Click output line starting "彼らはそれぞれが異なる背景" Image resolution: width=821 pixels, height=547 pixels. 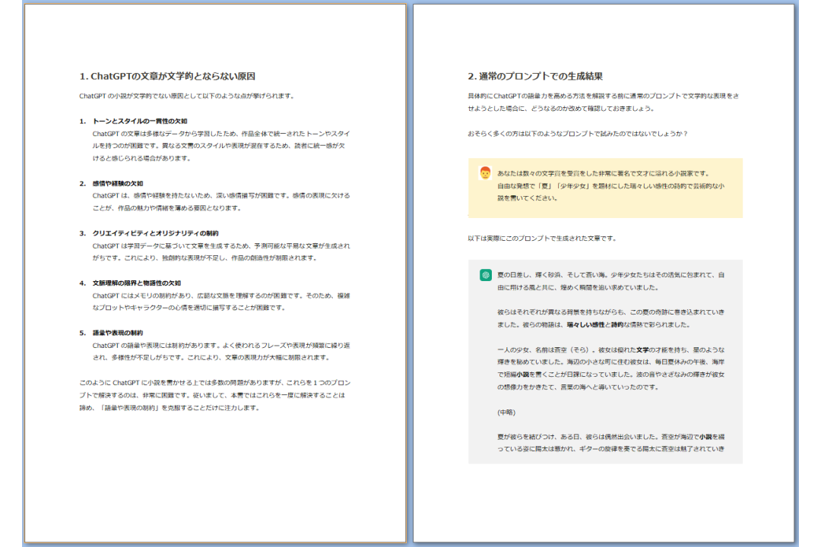pos(611,312)
